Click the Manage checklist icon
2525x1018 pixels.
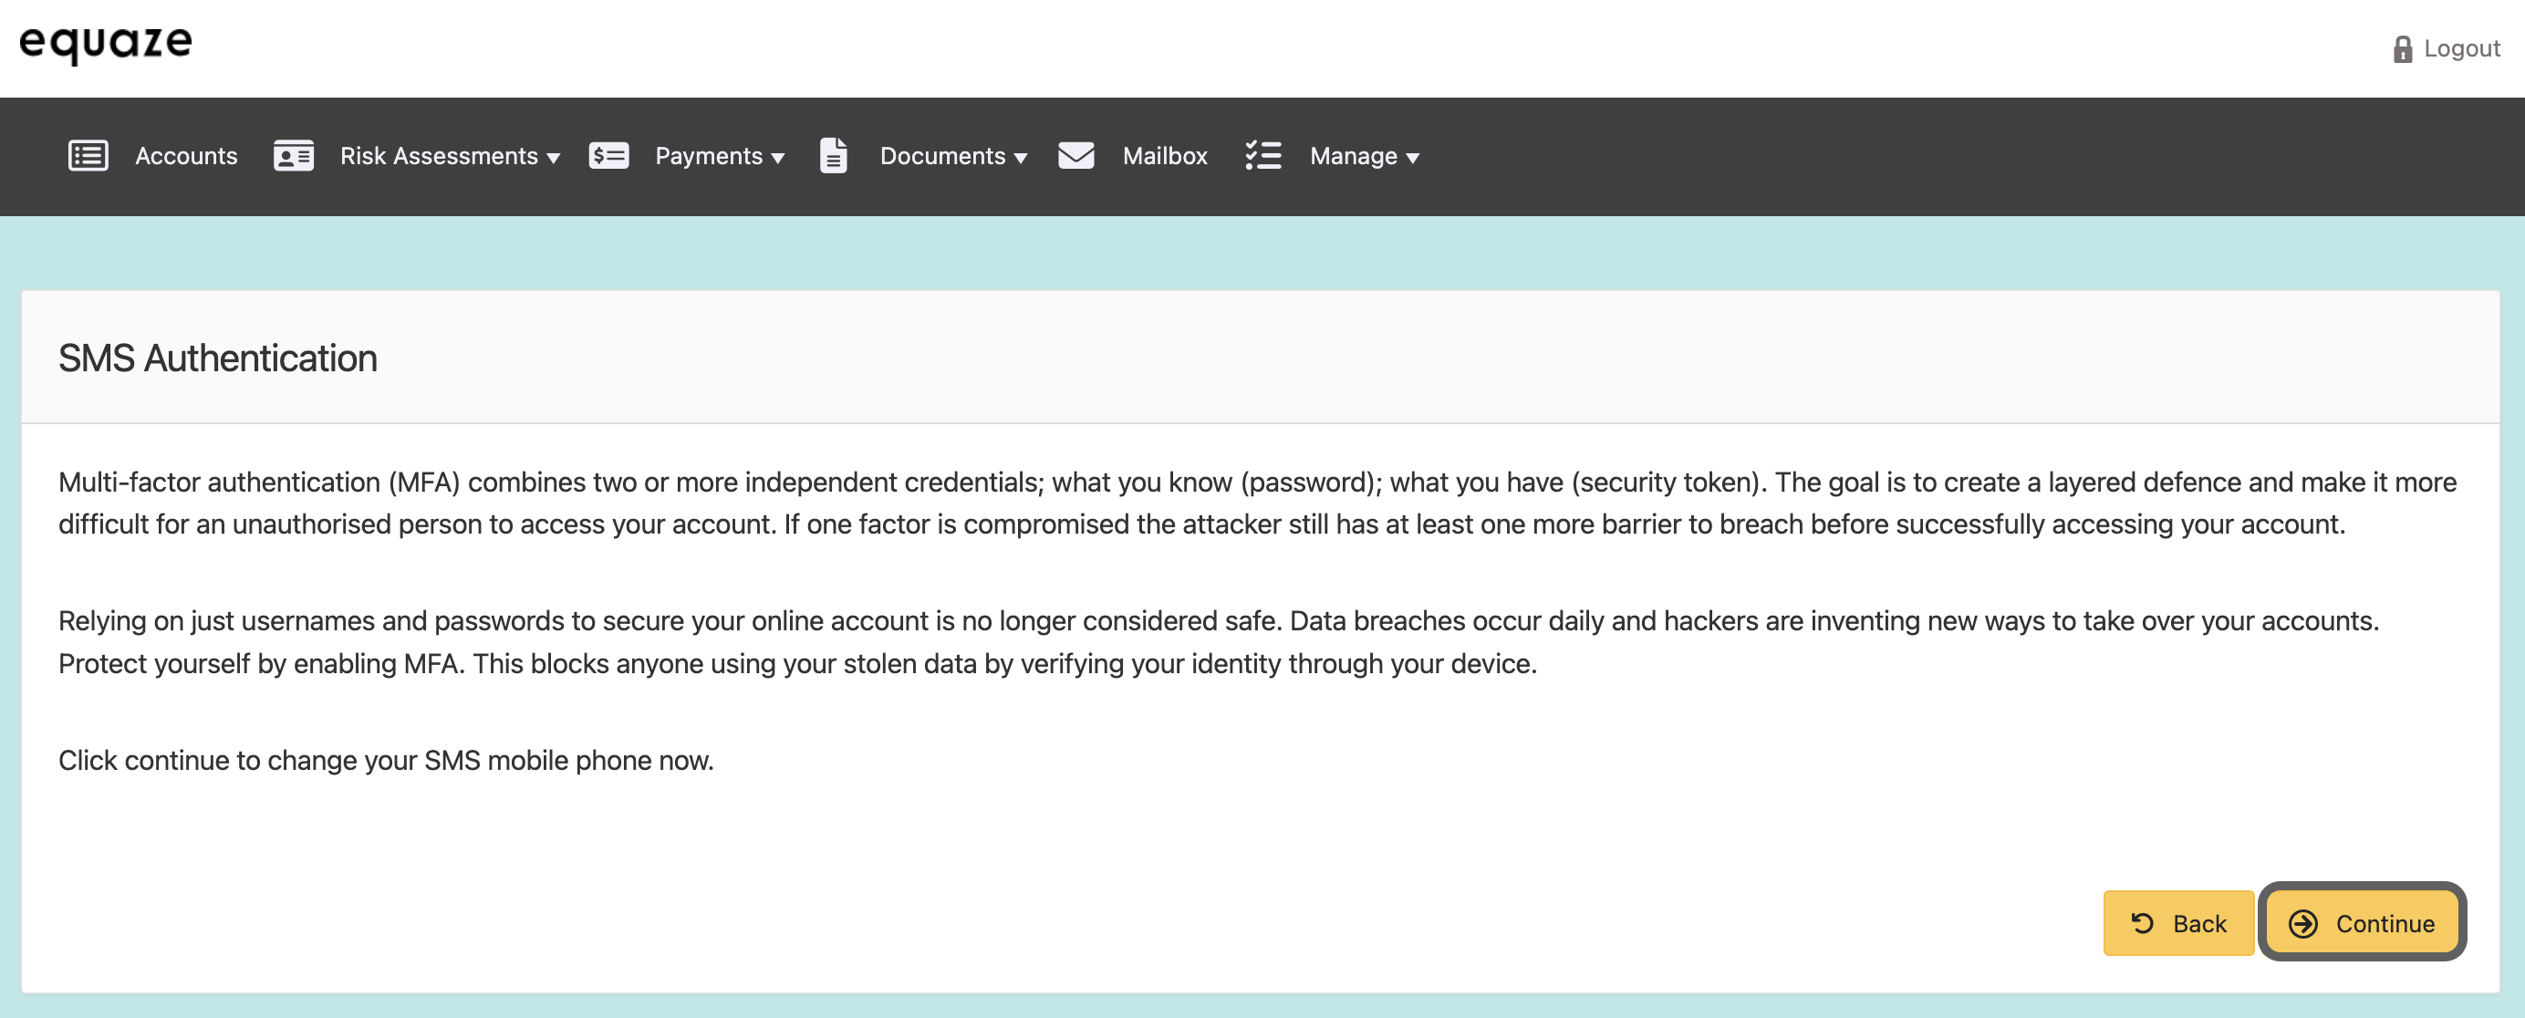coord(1262,156)
